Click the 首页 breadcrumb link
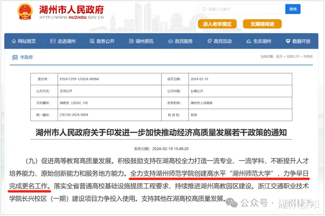The image size is (325, 216). click(279, 56)
